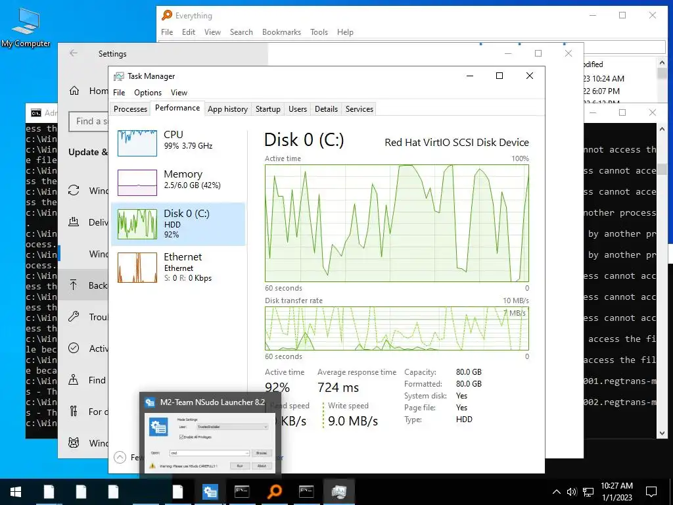Select the Ethernet performance graph thumbnail
The height and width of the screenshot is (505, 673).
point(137,268)
